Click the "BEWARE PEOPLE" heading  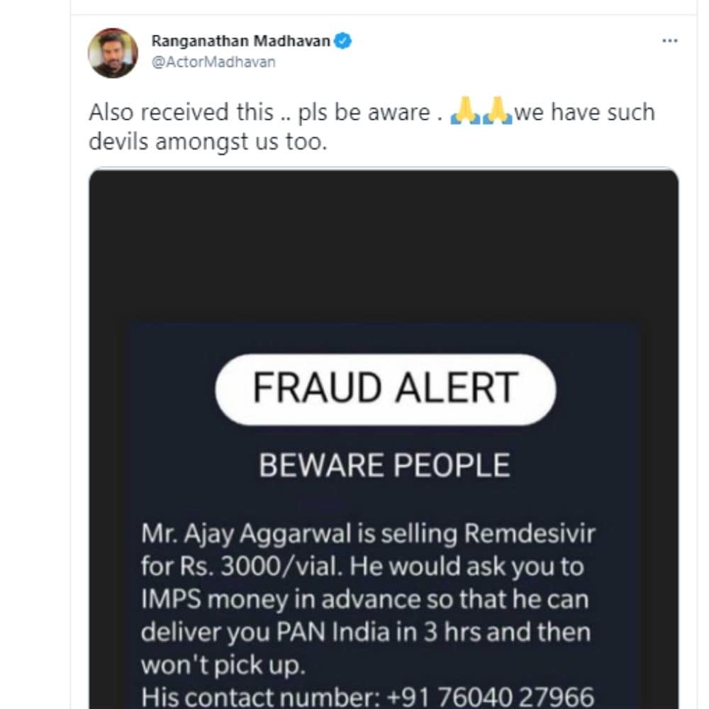(x=384, y=466)
